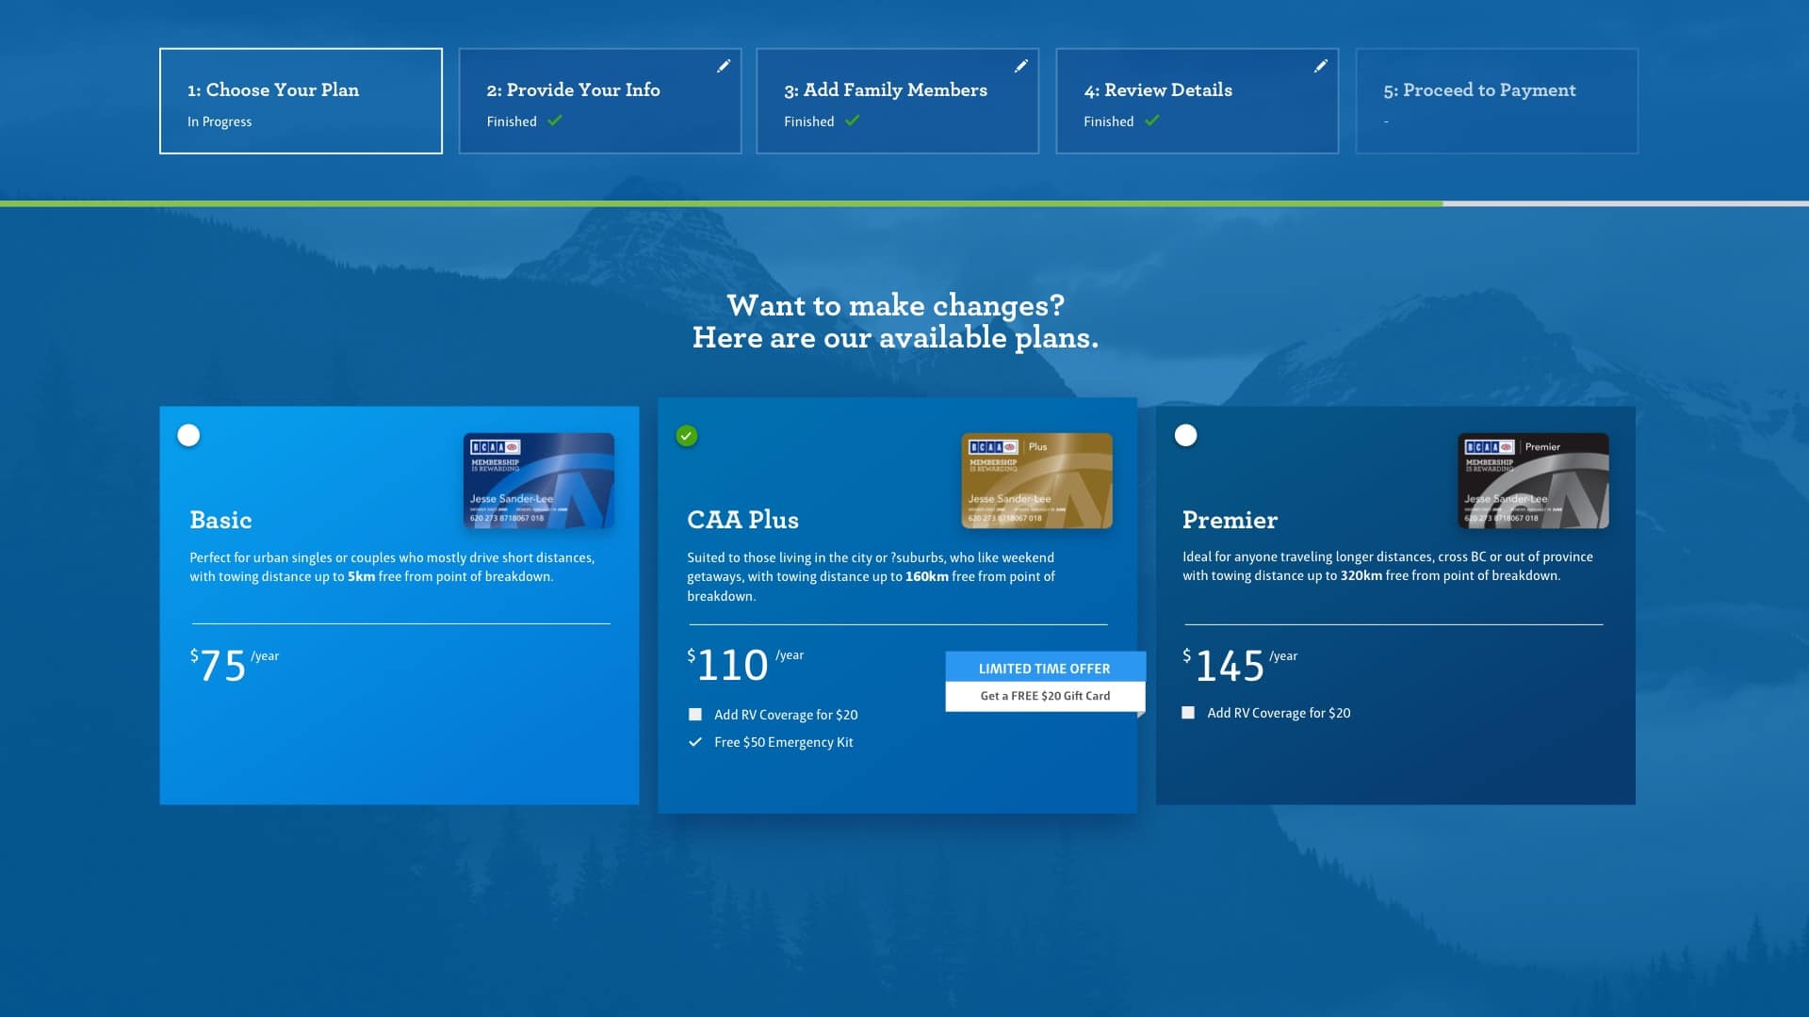Image resolution: width=1809 pixels, height=1017 pixels.
Task: Select the Premier plan radio button
Action: pyautogui.click(x=1186, y=435)
